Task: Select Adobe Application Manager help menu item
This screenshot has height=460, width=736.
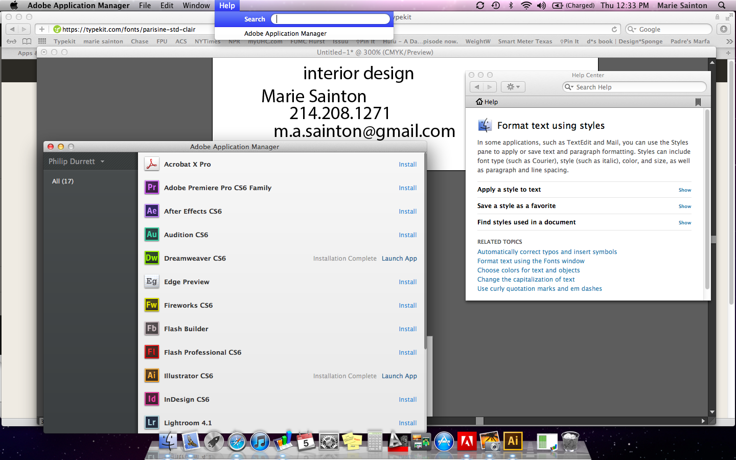Action: coord(285,34)
